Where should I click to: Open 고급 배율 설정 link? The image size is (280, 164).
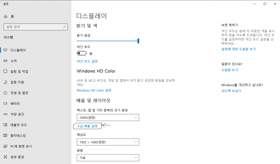tap(87, 126)
